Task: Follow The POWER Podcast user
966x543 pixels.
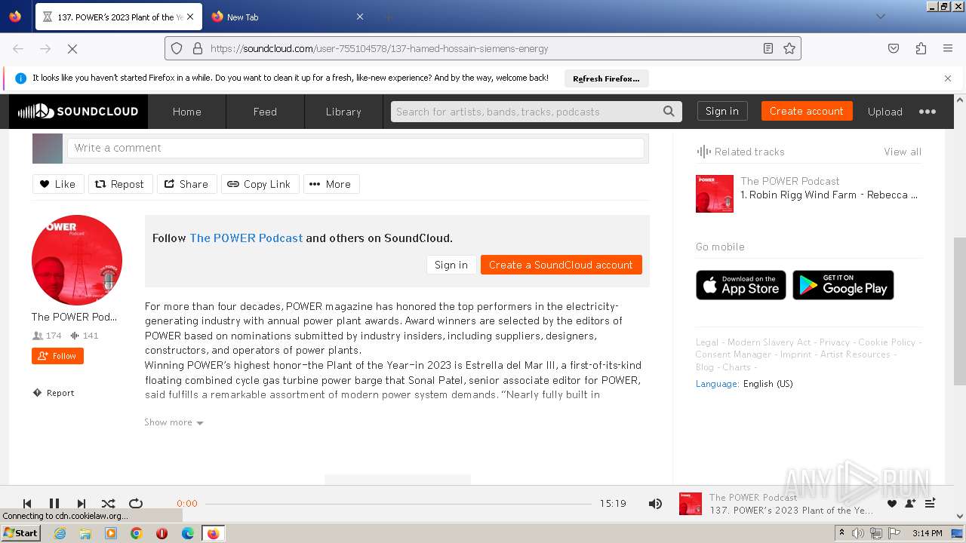Action: coord(57,356)
